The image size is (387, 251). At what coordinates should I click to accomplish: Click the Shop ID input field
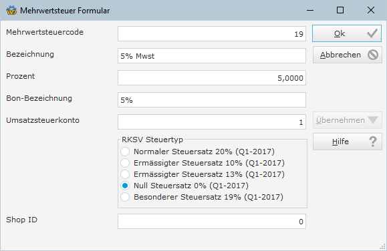tap(212, 222)
